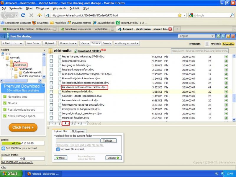The height and width of the screenshot is (177, 236).
Task: Close the Premium Download ad box
Action: (x=43, y=85)
